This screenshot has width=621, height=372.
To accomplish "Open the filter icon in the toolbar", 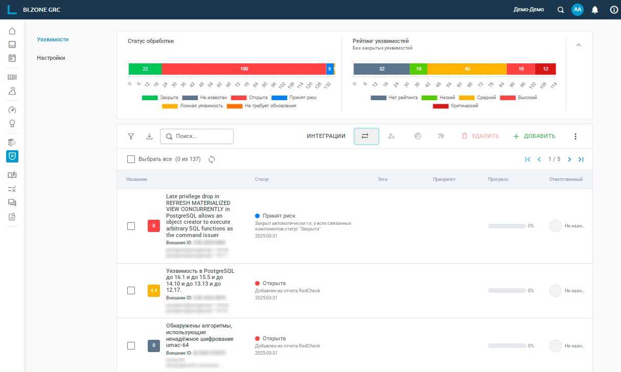I will point(131,136).
